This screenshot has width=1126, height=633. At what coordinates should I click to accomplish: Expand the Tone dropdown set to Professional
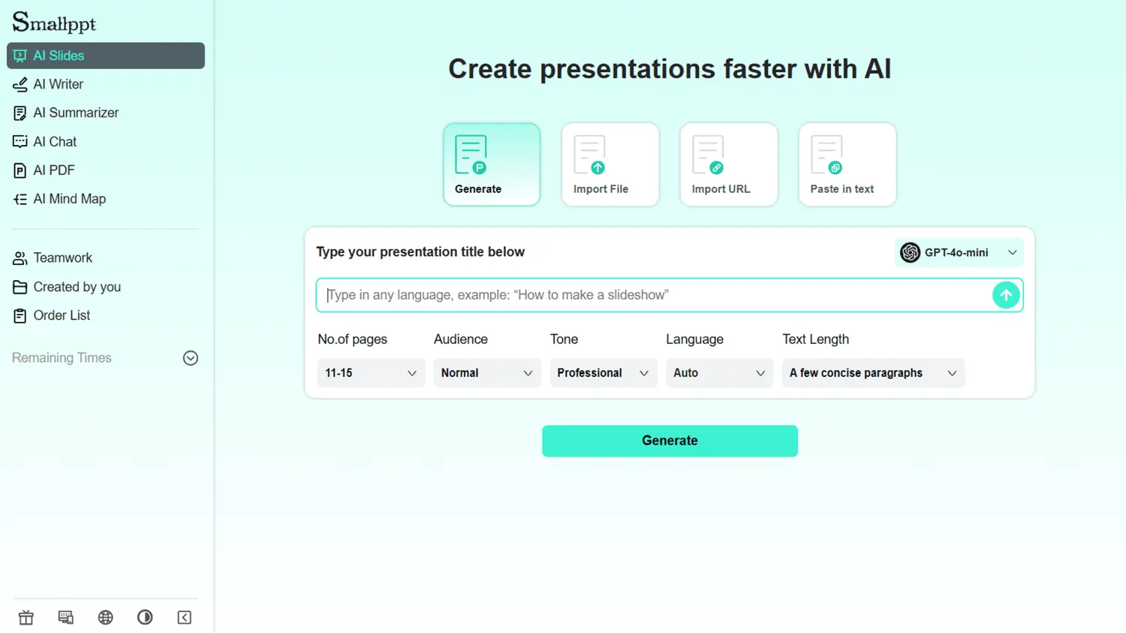[603, 372]
